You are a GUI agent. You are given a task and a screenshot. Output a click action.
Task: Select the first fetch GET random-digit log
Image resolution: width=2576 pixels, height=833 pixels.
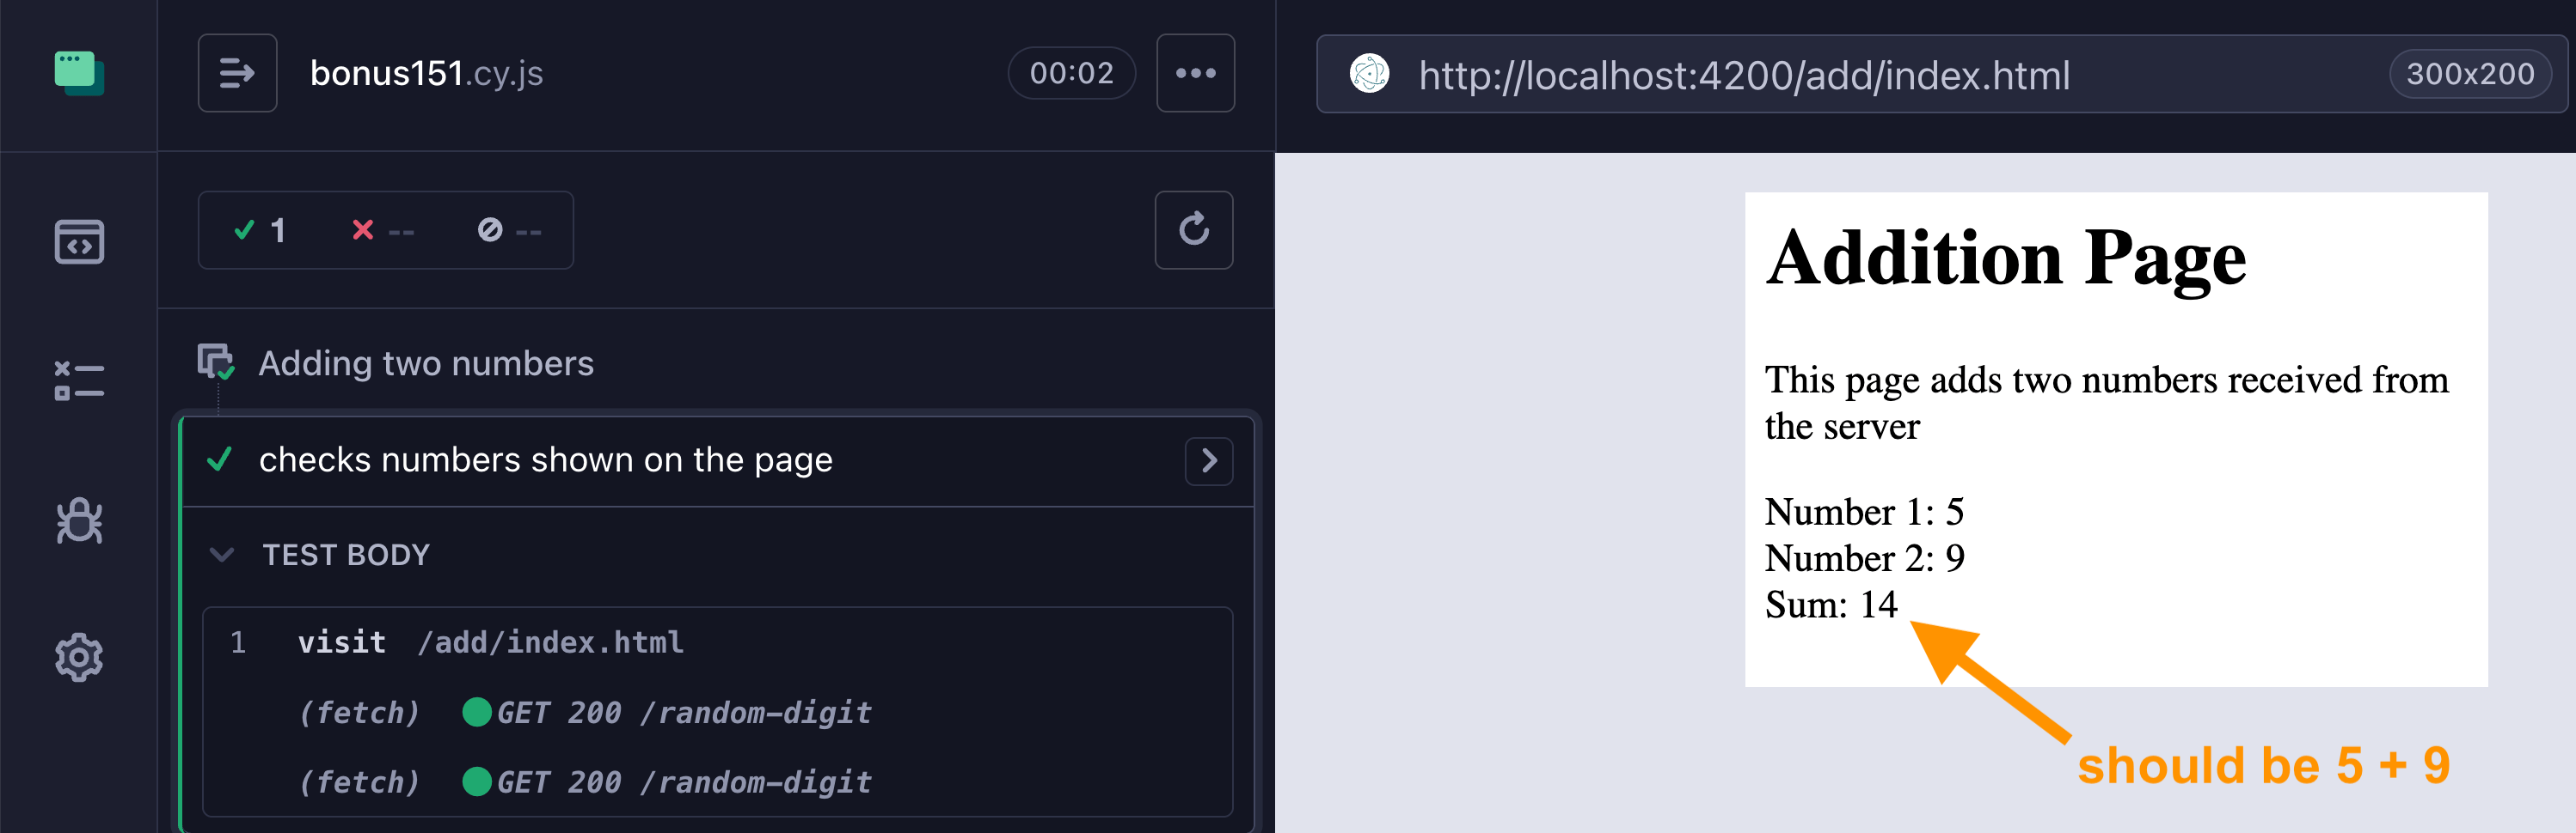click(584, 713)
